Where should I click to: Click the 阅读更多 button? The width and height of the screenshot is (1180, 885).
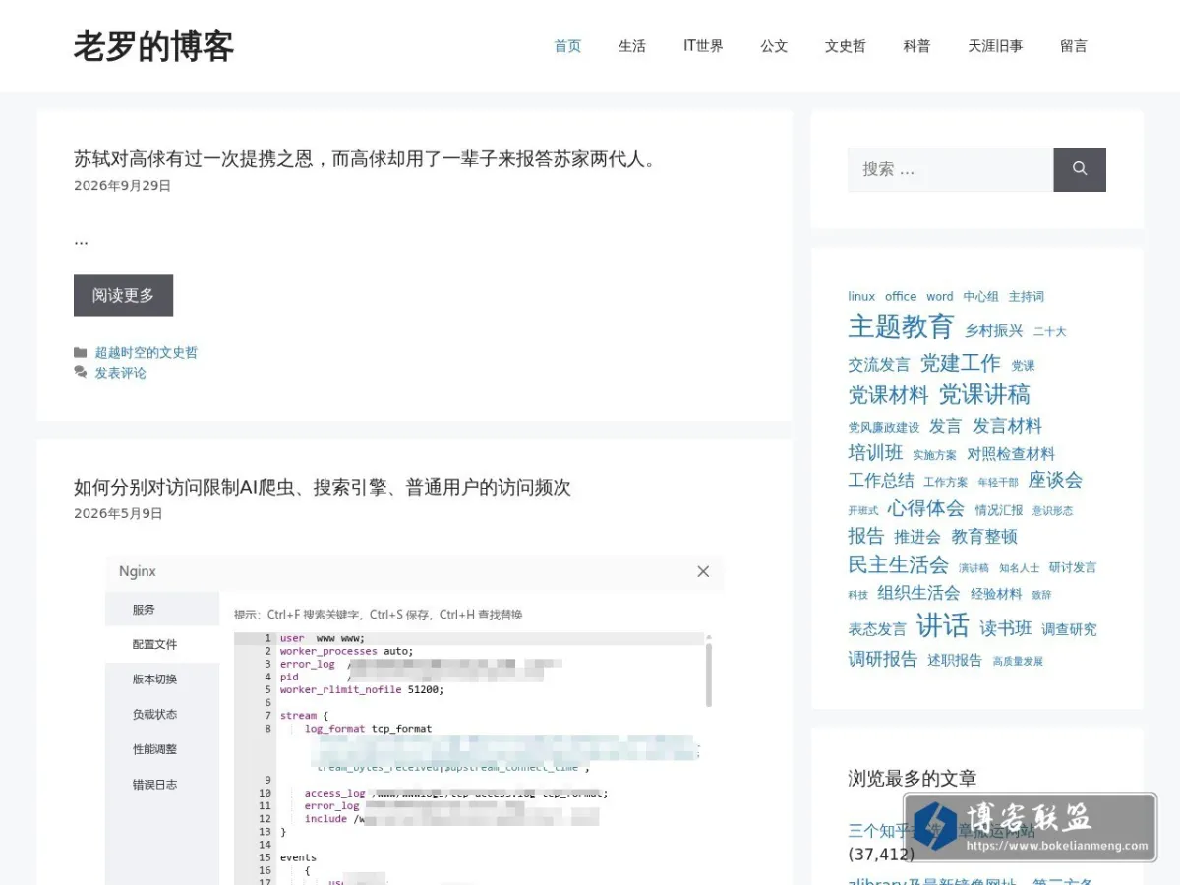coord(123,295)
